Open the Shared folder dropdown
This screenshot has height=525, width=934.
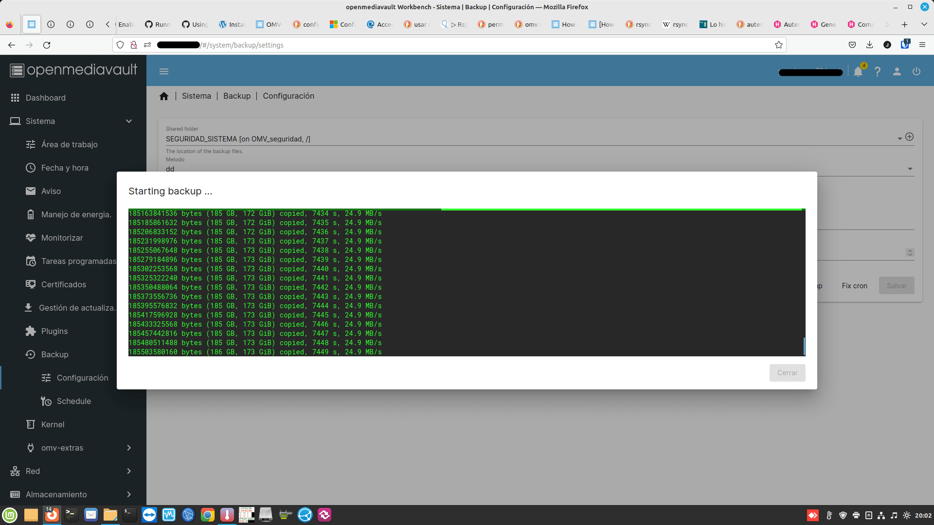tap(899, 139)
